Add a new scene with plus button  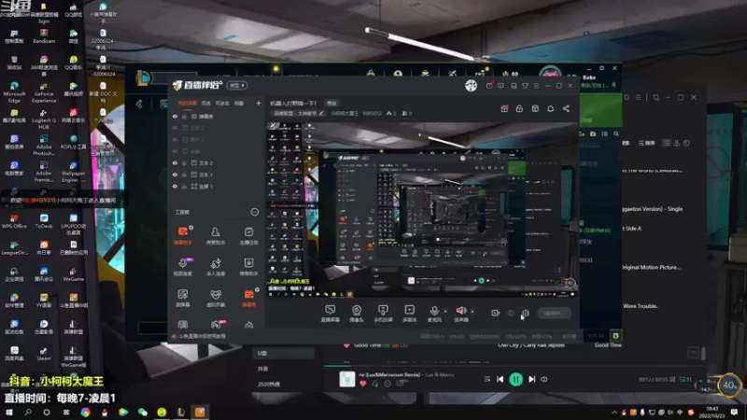(259, 103)
